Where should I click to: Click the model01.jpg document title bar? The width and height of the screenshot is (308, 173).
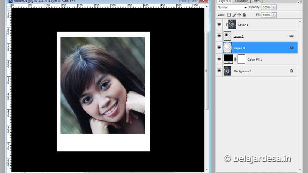pos(94,1)
